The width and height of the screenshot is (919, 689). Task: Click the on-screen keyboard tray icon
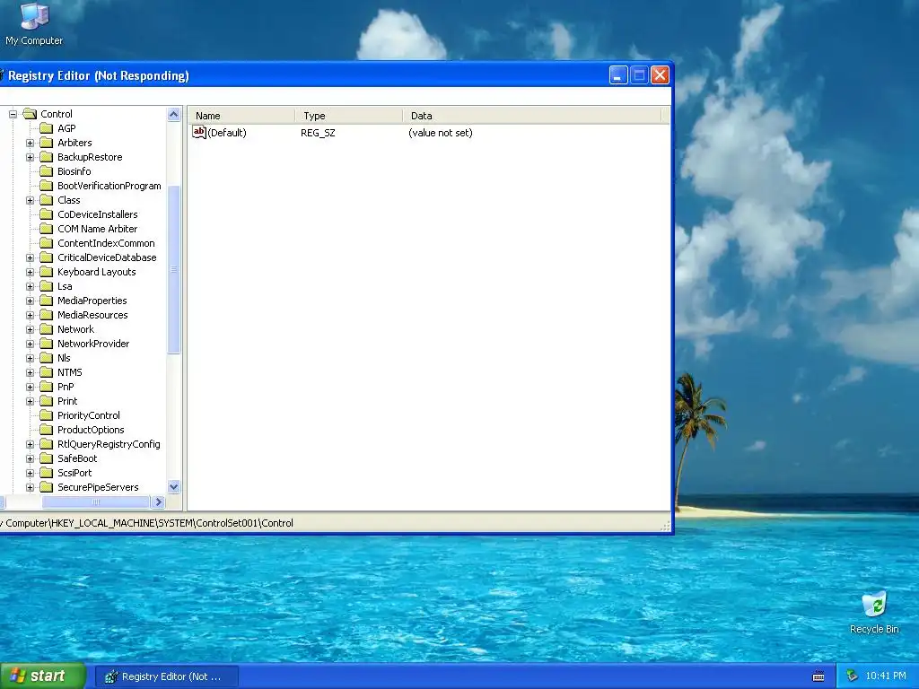[x=818, y=676]
